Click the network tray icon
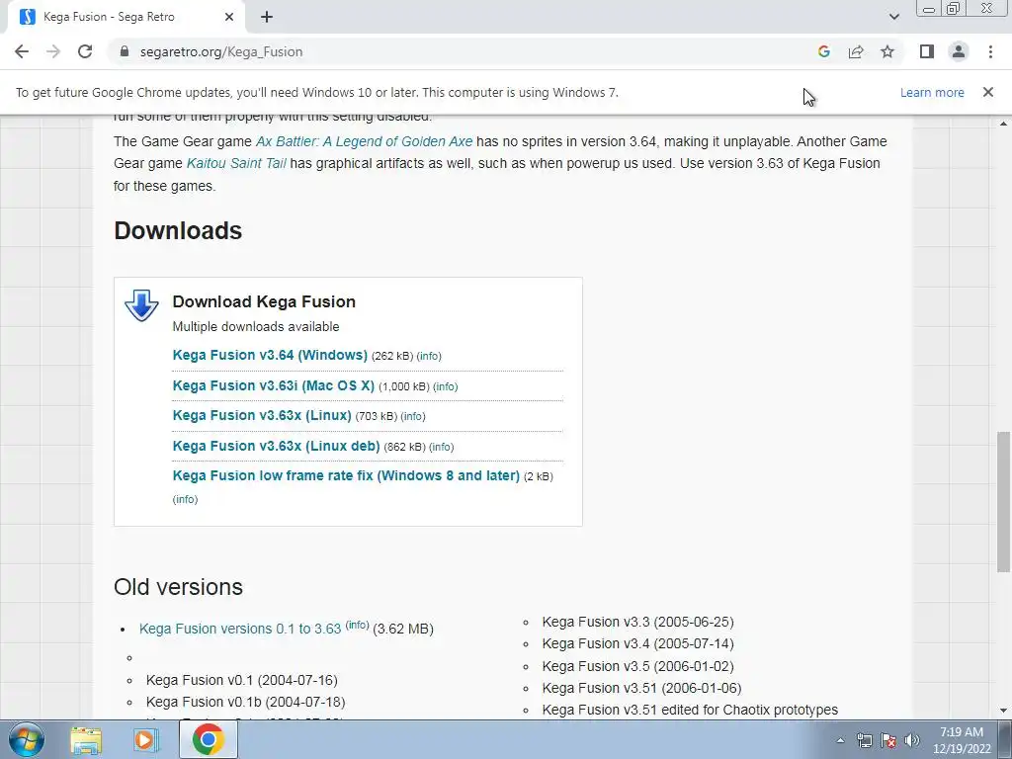 (x=864, y=740)
